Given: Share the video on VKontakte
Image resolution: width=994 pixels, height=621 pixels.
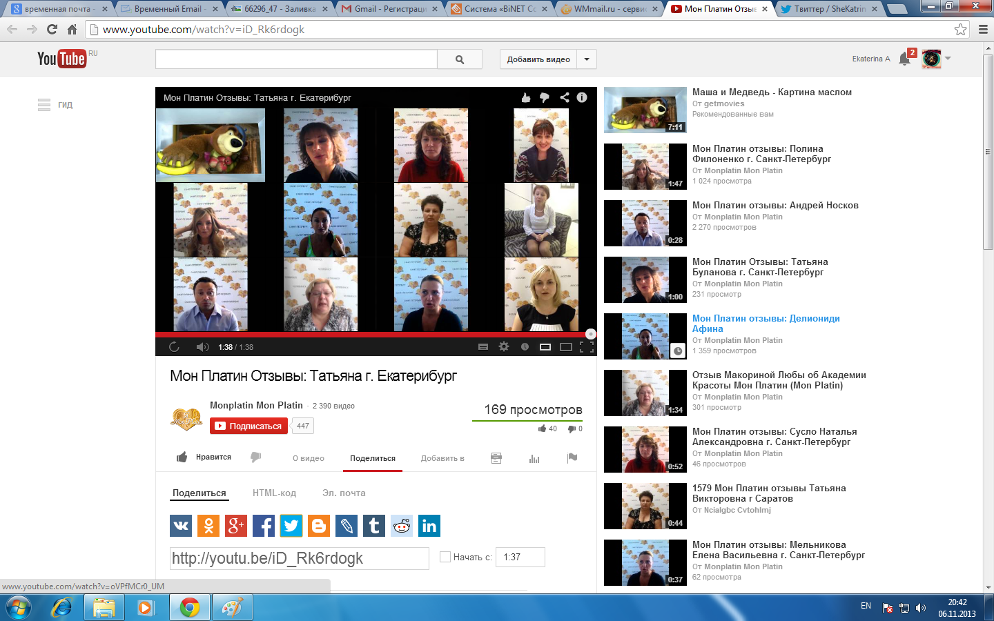Looking at the screenshot, I should 181,526.
